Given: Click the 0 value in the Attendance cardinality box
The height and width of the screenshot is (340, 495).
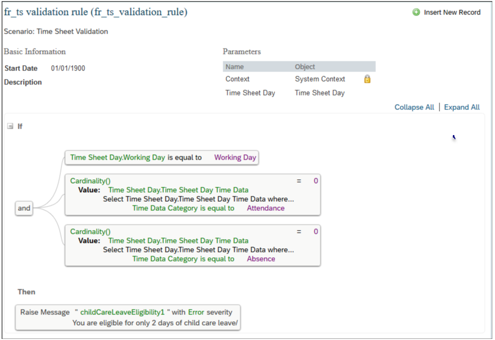Looking at the screenshot, I should point(316,181).
